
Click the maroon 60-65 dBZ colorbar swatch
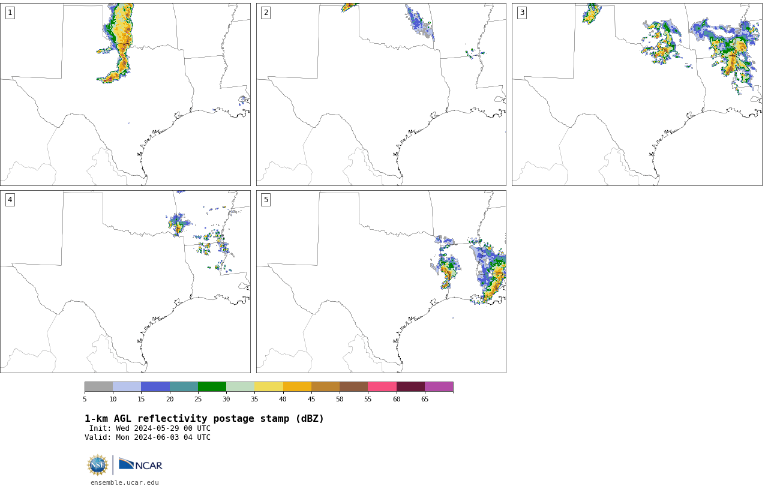click(410, 386)
